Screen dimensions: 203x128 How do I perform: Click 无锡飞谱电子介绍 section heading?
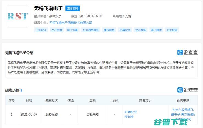[x=19, y=53]
